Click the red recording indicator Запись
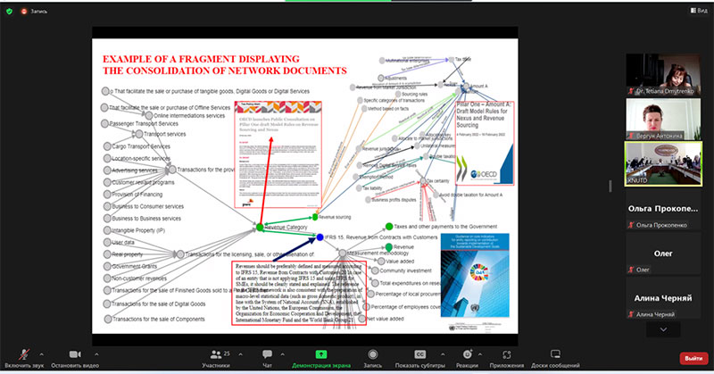Screen dimensions: 714x374 pos(34,11)
